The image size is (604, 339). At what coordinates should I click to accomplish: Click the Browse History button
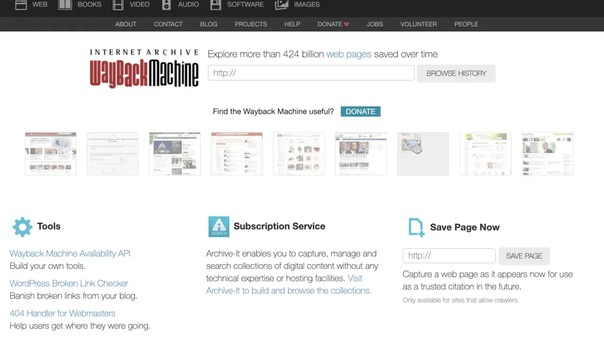(x=456, y=73)
